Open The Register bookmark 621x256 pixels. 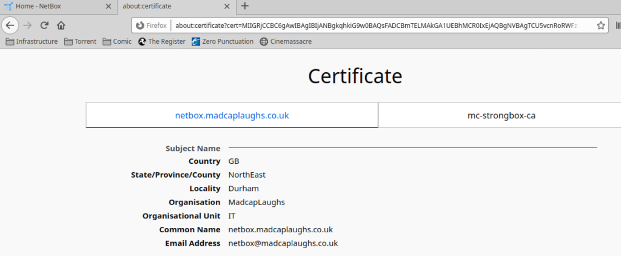[x=162, y=42]
